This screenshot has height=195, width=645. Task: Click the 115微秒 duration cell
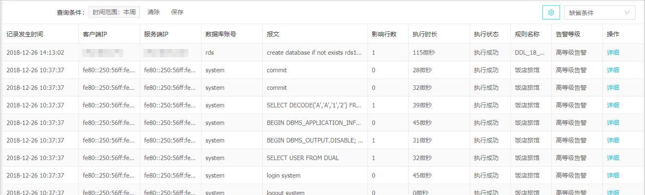click(x=423, y=53)
